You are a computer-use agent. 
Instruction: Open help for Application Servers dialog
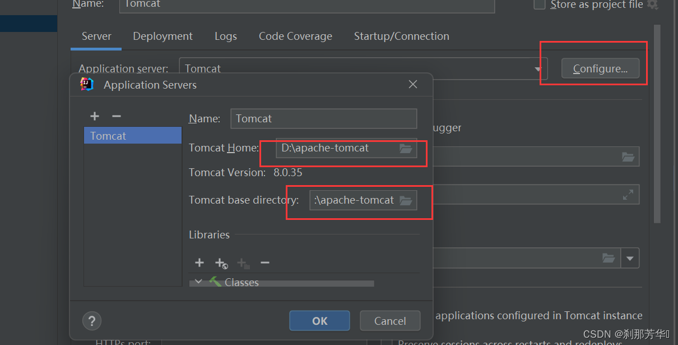[92, 321]
